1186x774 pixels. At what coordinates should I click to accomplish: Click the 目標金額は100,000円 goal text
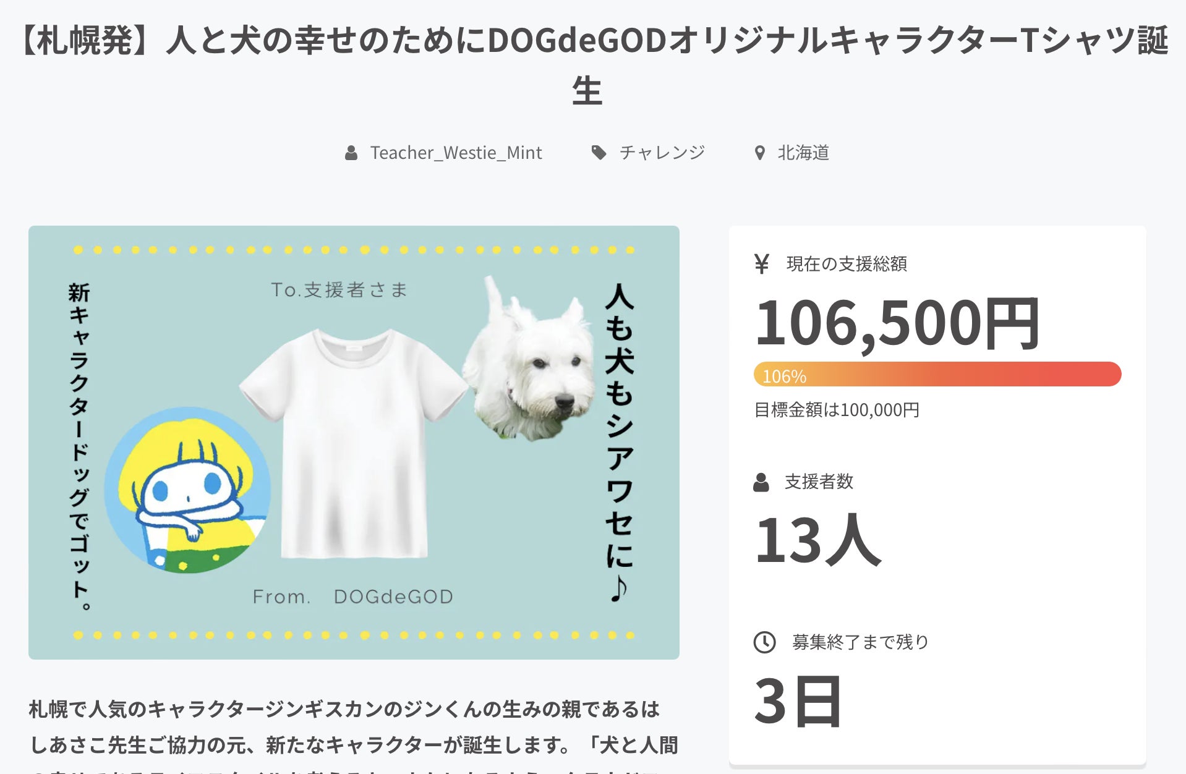(837, 410)
